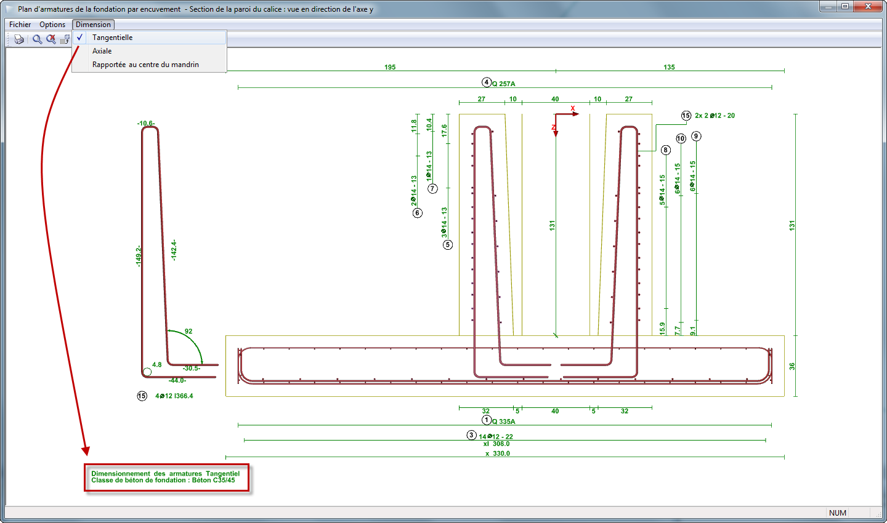Click rebar label 14Ø12 - 22
This screenshot has width=887, height=523.
pos(495,435)
